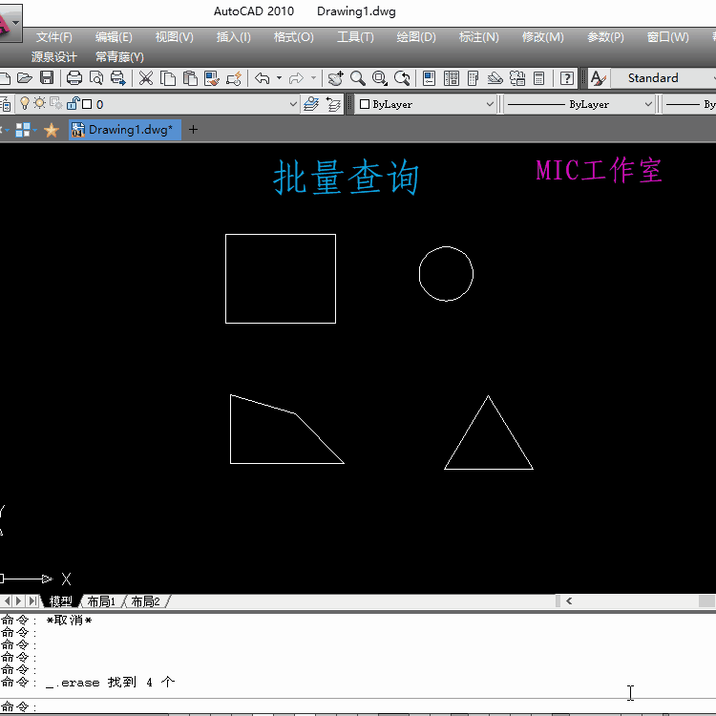Click the 命令 command line input field

click(358, 706)
